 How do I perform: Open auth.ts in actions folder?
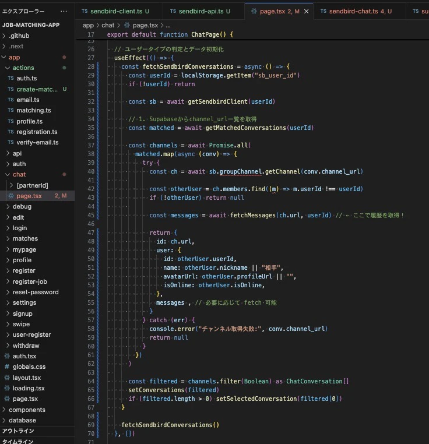37,78
